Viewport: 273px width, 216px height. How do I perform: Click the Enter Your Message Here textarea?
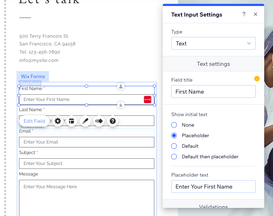point(87,198)
